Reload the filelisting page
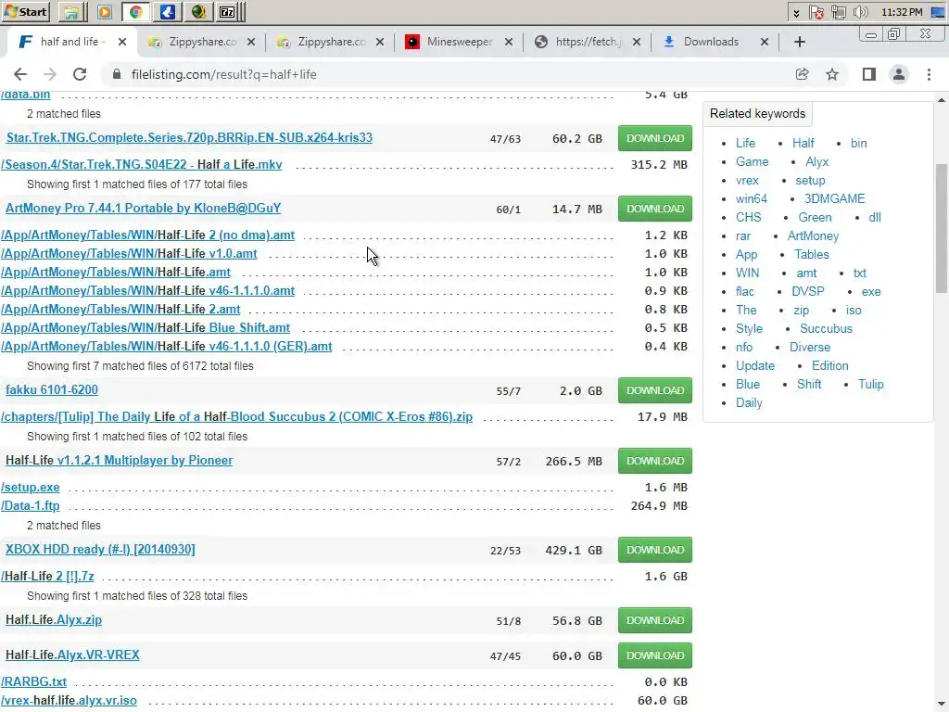Image resolution: width=949 pixels, height=712 pixels. coord(80,74)
